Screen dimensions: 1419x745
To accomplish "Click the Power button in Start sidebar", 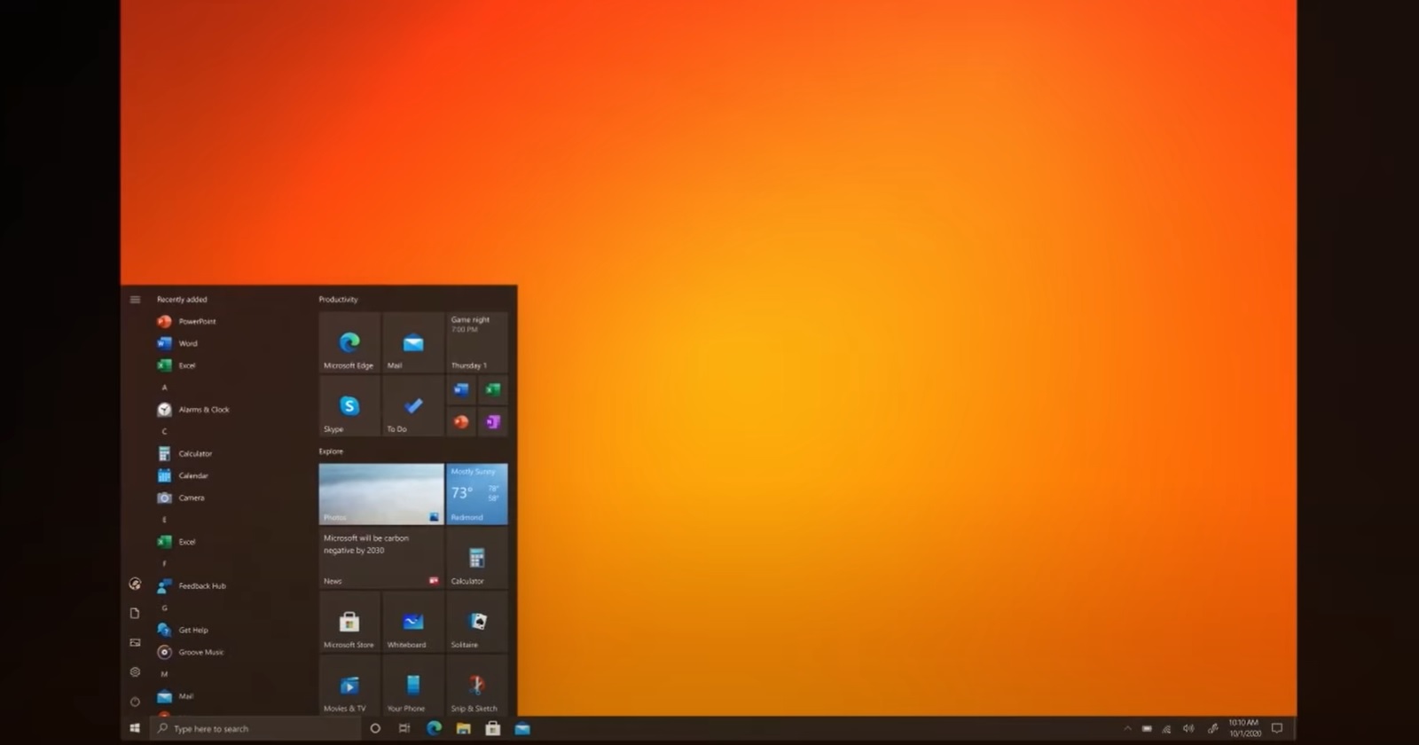I will pyautogui.click(x=135, y=702).
